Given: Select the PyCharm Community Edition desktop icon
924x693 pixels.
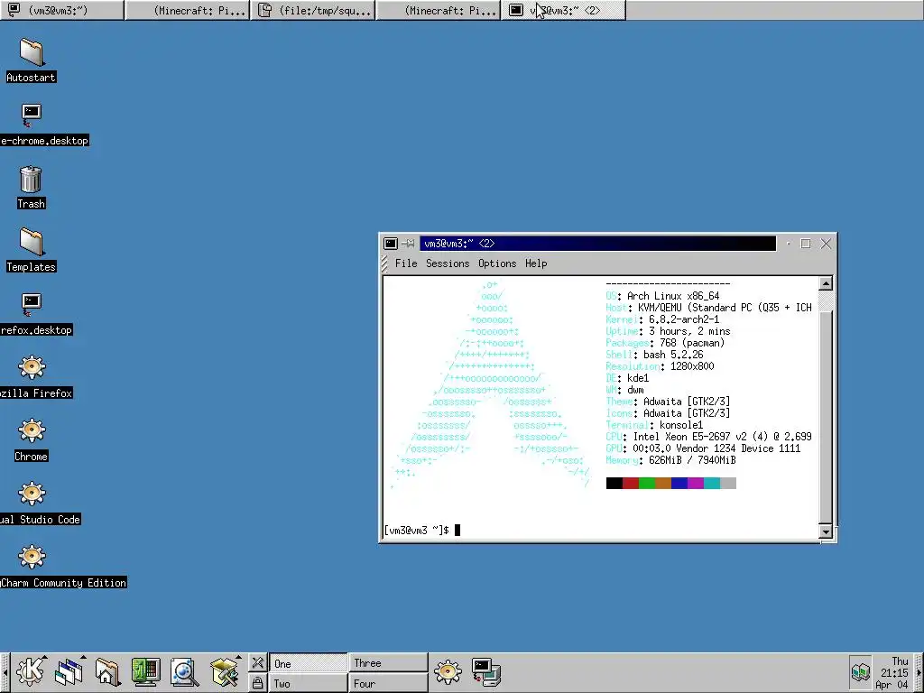Looking at the screenshot, I should pos(32,566).
